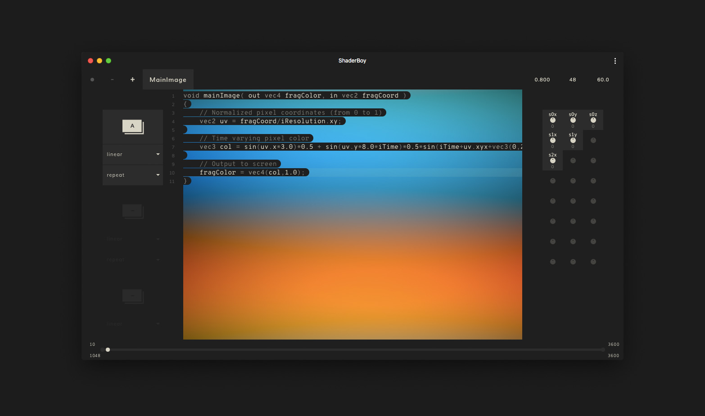This screenshot has width=705, height=416.
Task: Click the yellow minimize window button
Action: 99,61
